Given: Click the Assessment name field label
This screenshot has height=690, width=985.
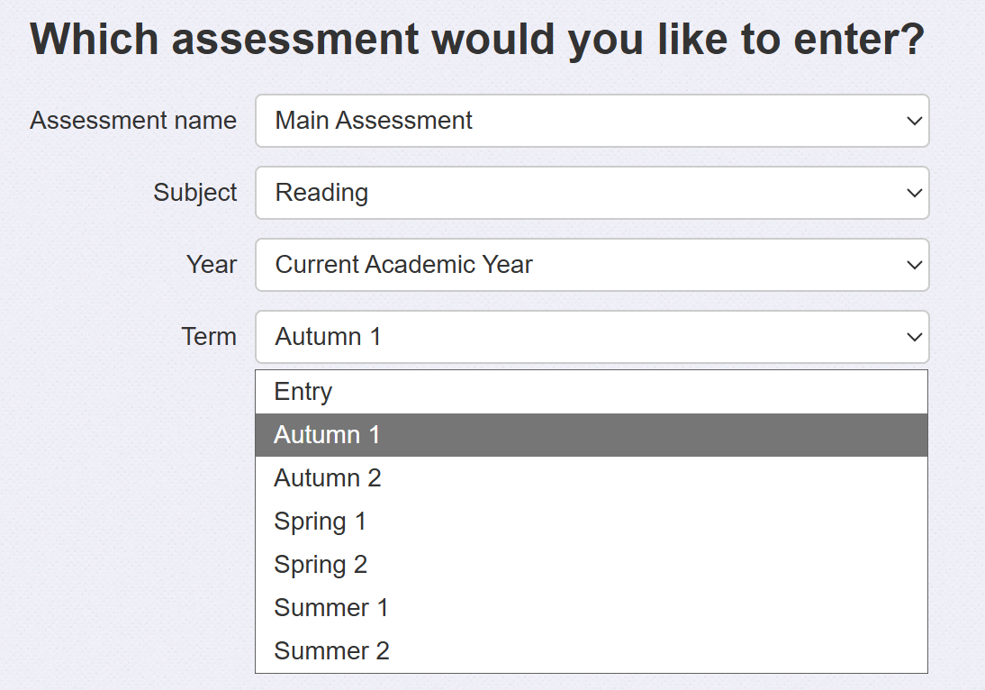Looking at the screenshot, I should 133,121.
